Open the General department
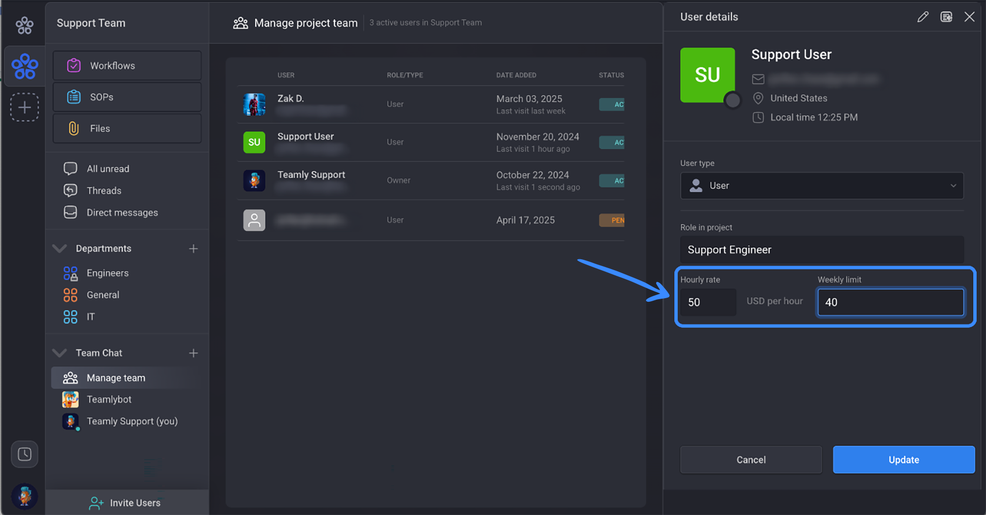The height and width of the screenshot is (515, 986). (103, 295)
